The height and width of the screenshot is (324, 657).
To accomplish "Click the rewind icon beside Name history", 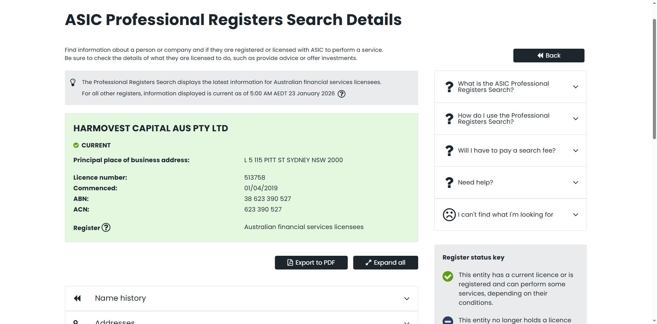I will 77,298.
